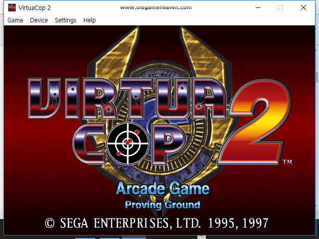Open the Game menu

click(x=15, y=20)
